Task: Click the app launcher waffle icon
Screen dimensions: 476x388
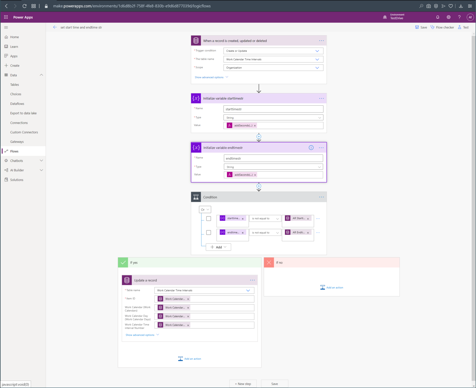Action: tap(6, 17)
